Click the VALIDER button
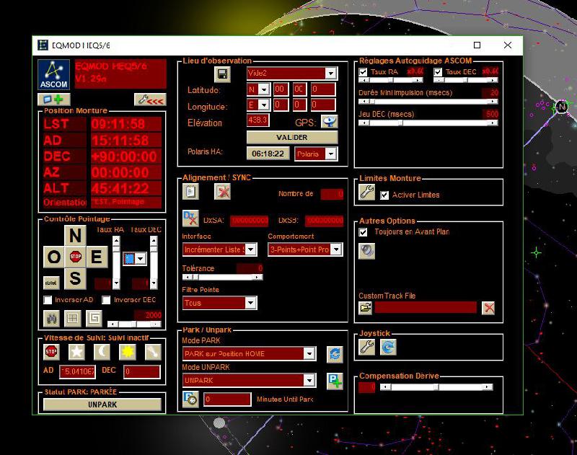The width and height of the screenshot is (577, 455). pos(292,137)
